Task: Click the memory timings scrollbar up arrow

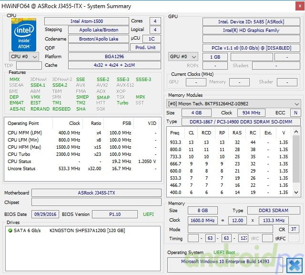Action: pyautogui.click(x=296, y=132)
